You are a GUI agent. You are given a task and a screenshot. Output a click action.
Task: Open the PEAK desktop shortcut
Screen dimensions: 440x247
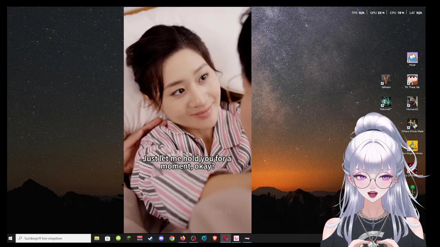click(412, 59)
